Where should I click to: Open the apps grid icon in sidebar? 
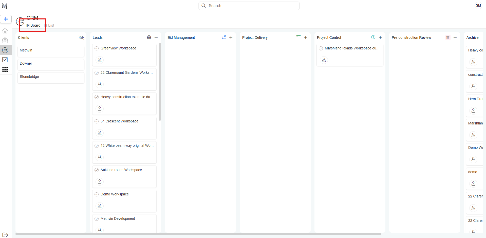pos(5,69)
